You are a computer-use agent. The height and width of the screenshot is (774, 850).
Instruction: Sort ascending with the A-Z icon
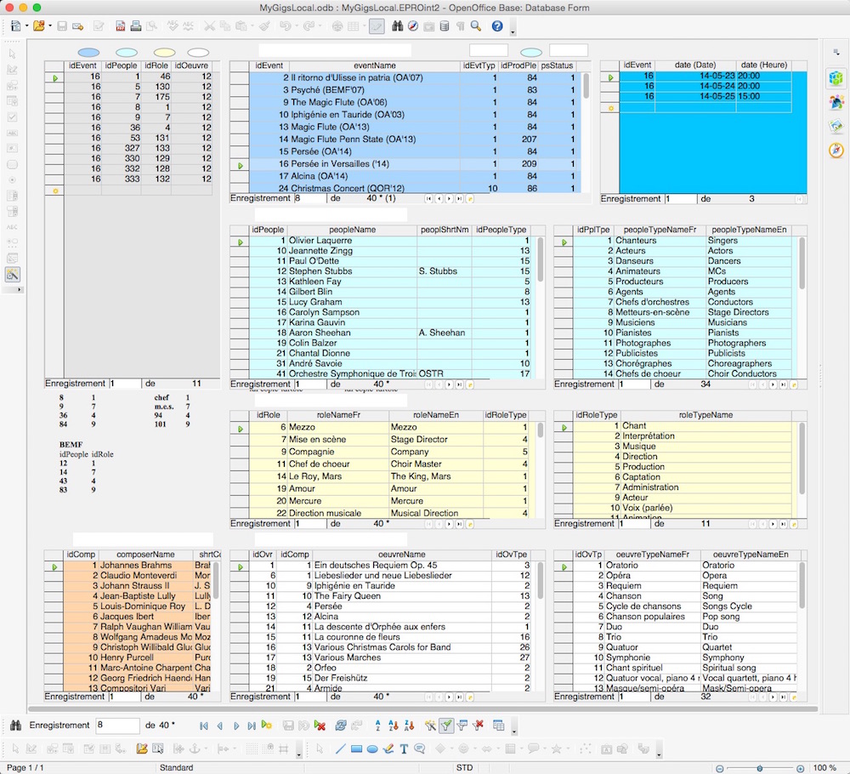(x=377, y=726)
